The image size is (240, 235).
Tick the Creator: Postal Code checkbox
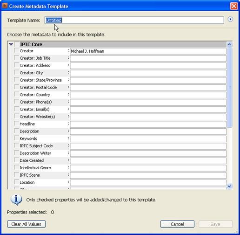click(x=16, y=87)
